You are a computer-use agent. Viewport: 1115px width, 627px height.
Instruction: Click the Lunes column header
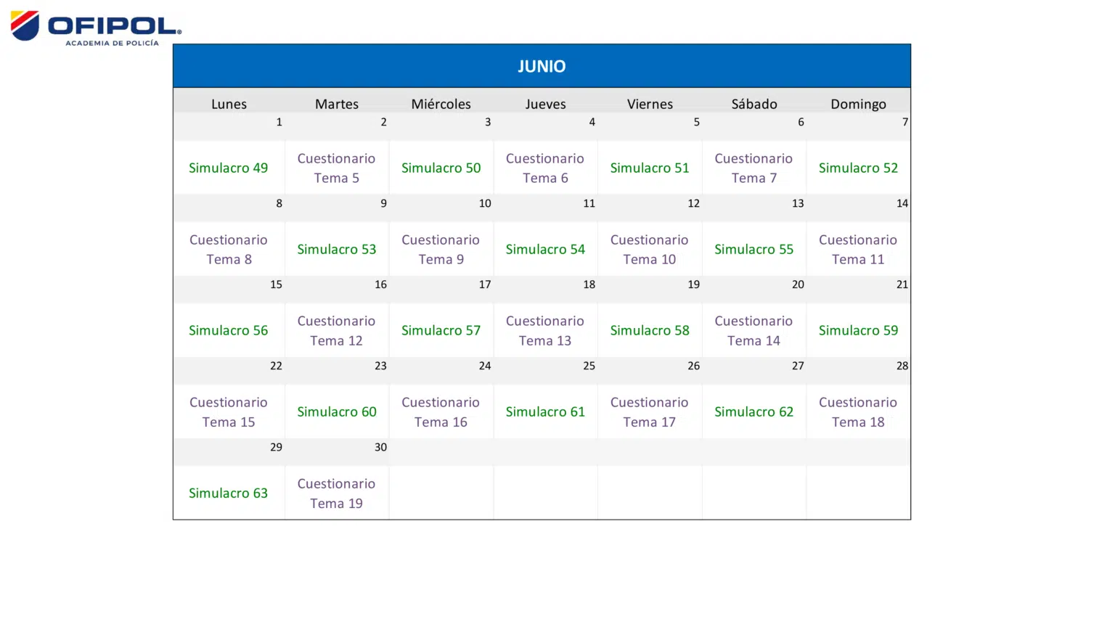tap(229, 104)
